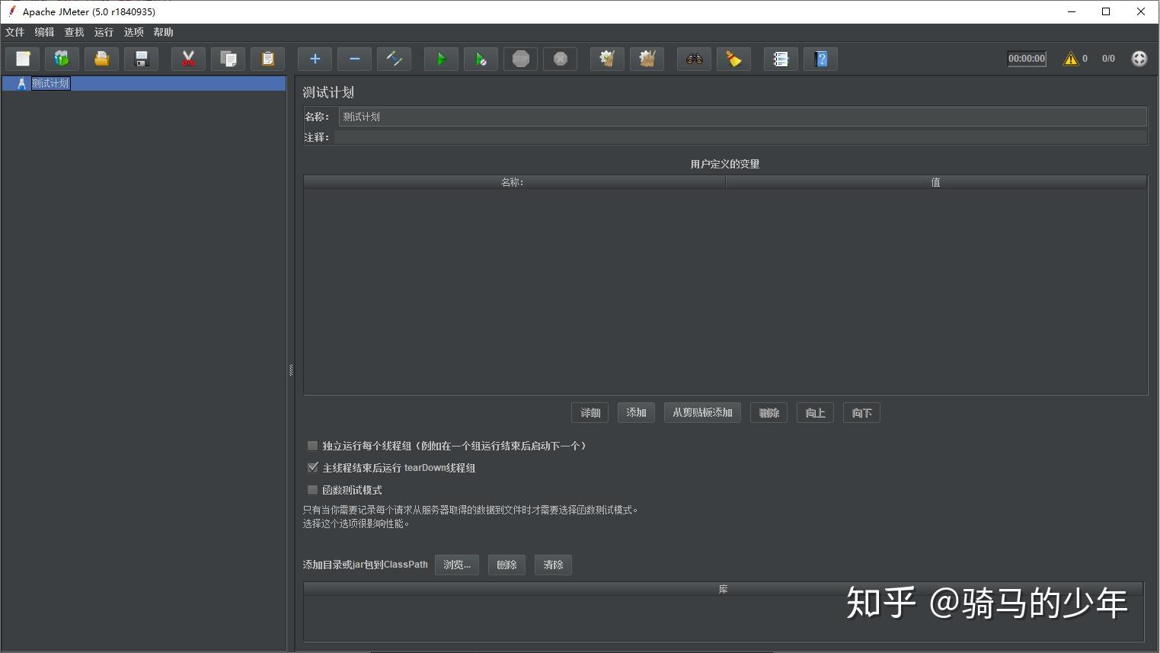Select 测试计划 in the tree panel

coord(50,83)
